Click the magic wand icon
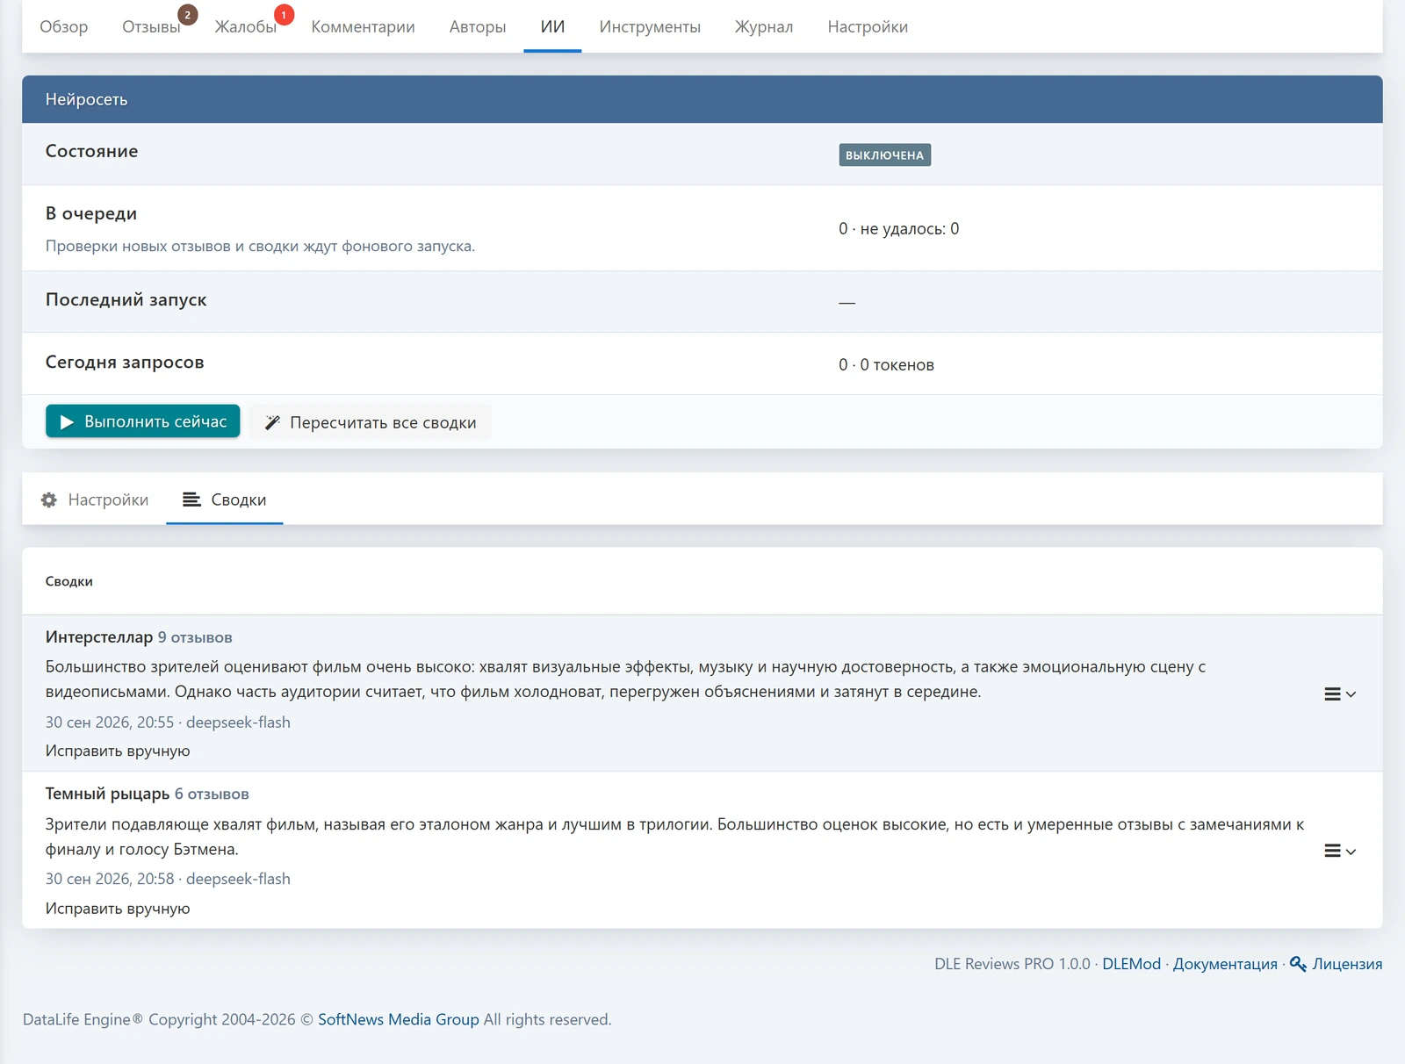This screenshot has width=1405, height=1064. point(272,422)
